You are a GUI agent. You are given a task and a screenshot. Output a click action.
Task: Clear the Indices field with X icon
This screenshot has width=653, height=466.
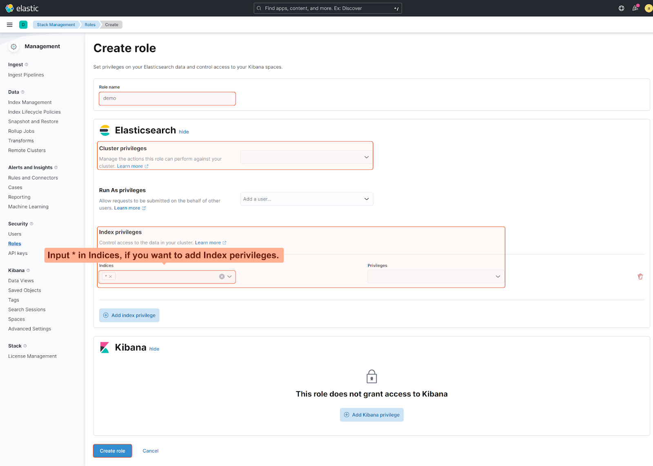pos(222,276)
